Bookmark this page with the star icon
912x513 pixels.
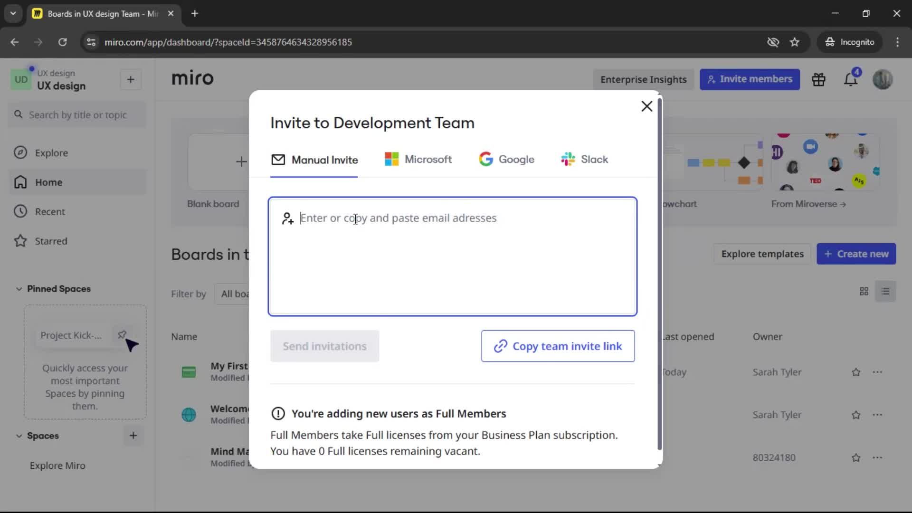click(794, 42)
